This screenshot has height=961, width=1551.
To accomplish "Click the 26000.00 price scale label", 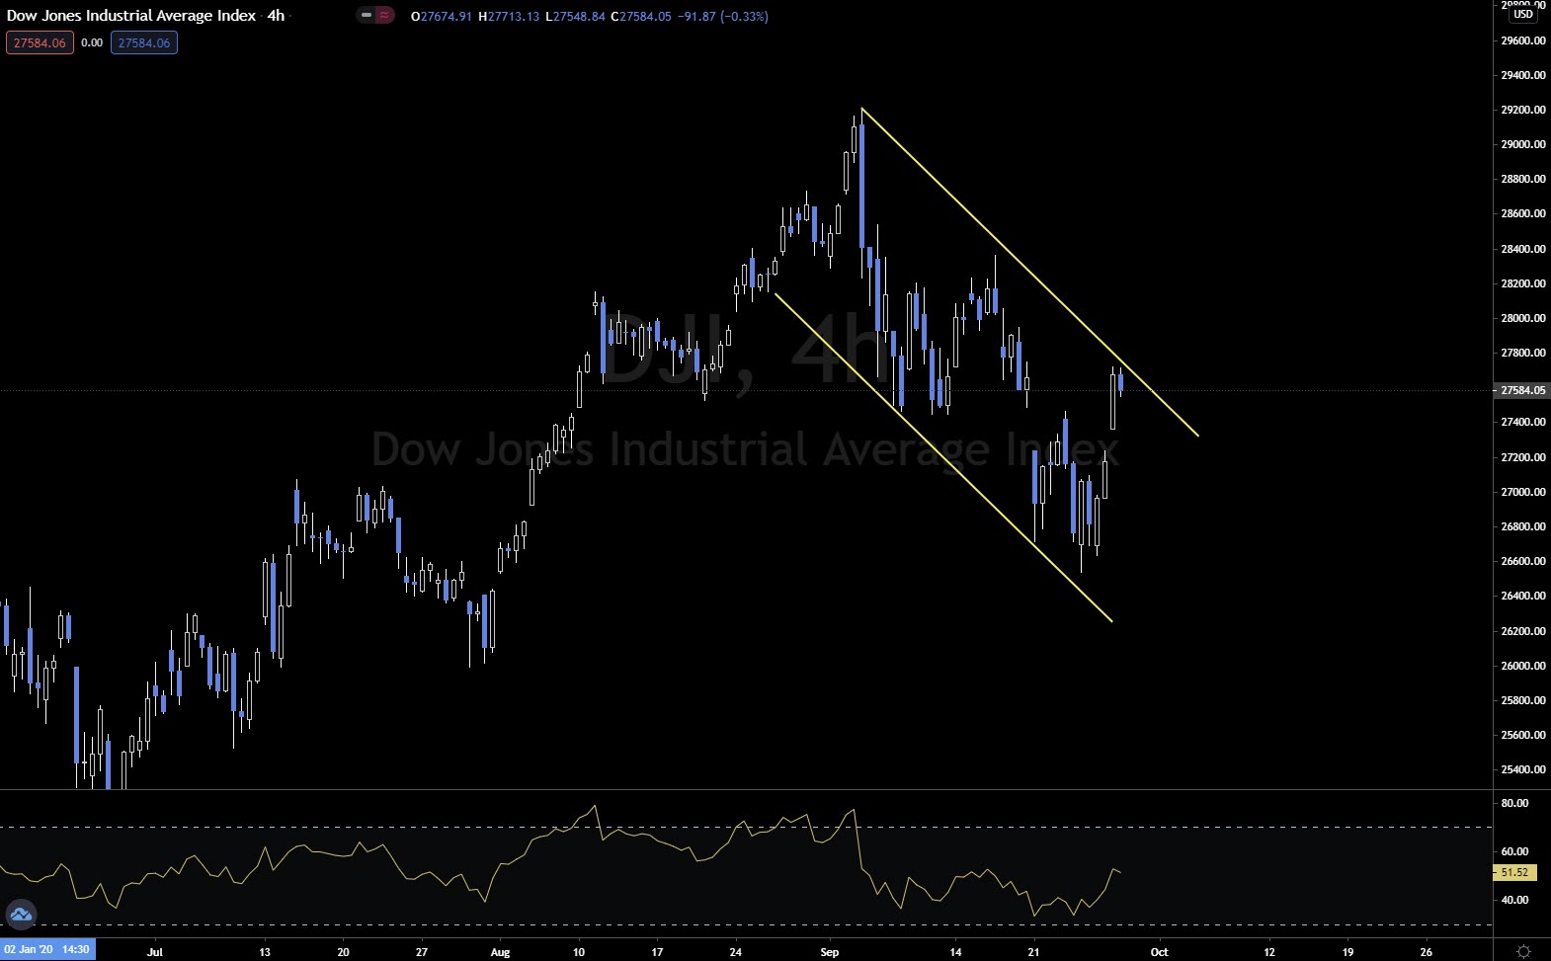I will [1523, 666].
